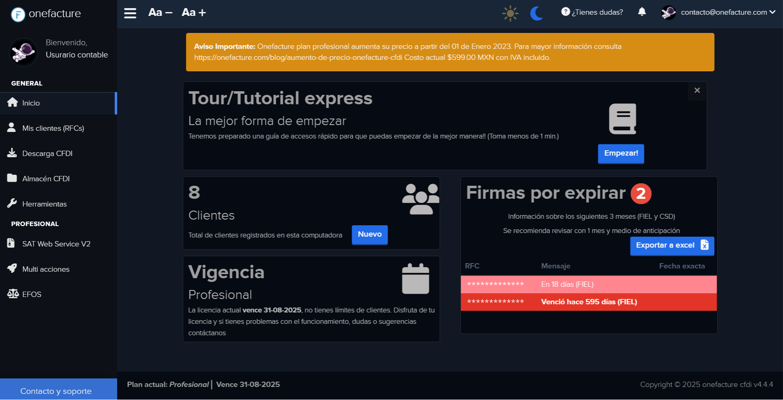
Task: Click the folder icon beside Almacén CFDI
Action: click(12, 178)
